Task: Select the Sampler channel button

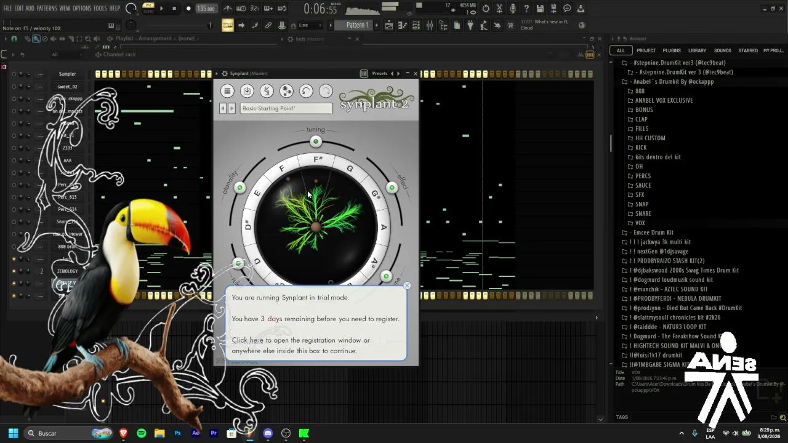Action: point(67,74)
